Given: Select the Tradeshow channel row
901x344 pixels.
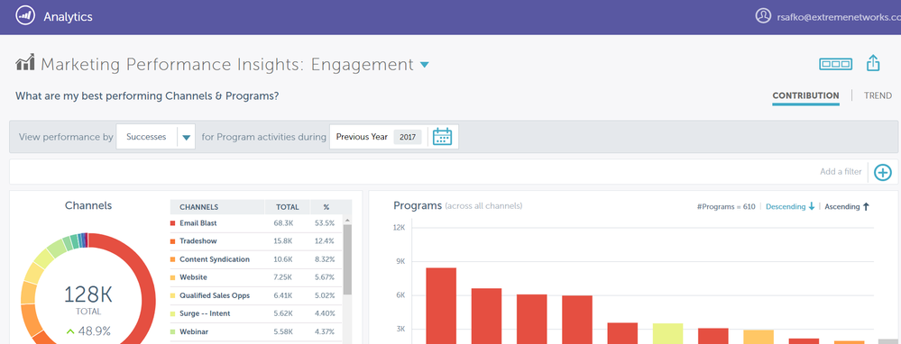Looking at the screenshot, I should coord(256,240).
